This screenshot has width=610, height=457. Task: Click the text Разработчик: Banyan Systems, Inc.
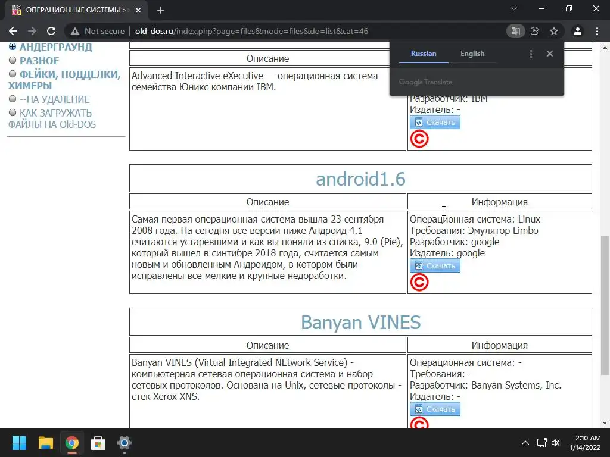(x=485, y=385)
